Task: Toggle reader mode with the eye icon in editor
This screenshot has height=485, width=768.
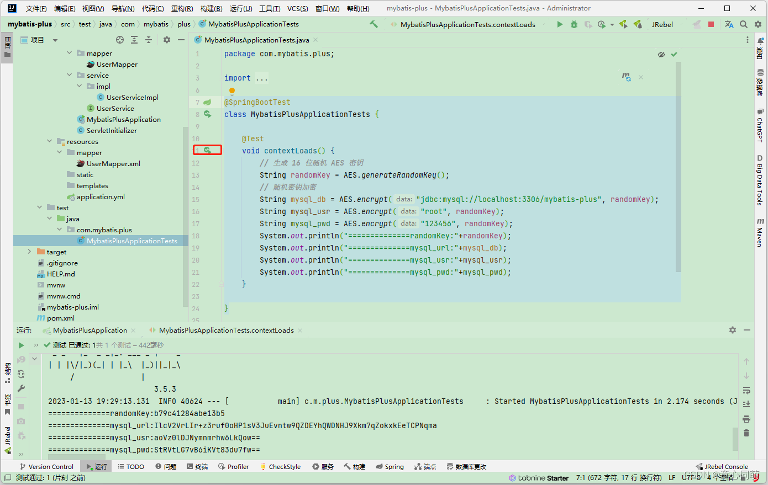Action: coord(661,54)
